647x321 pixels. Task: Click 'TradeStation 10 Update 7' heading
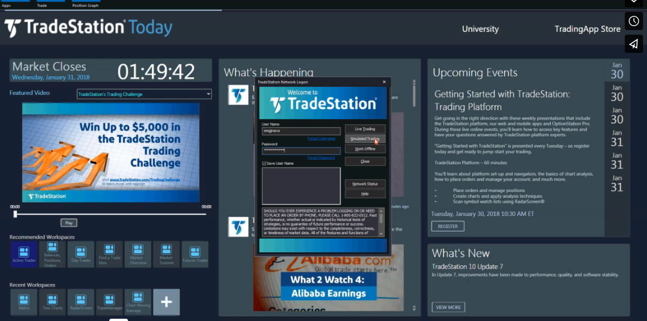click(x=468, y=266)
